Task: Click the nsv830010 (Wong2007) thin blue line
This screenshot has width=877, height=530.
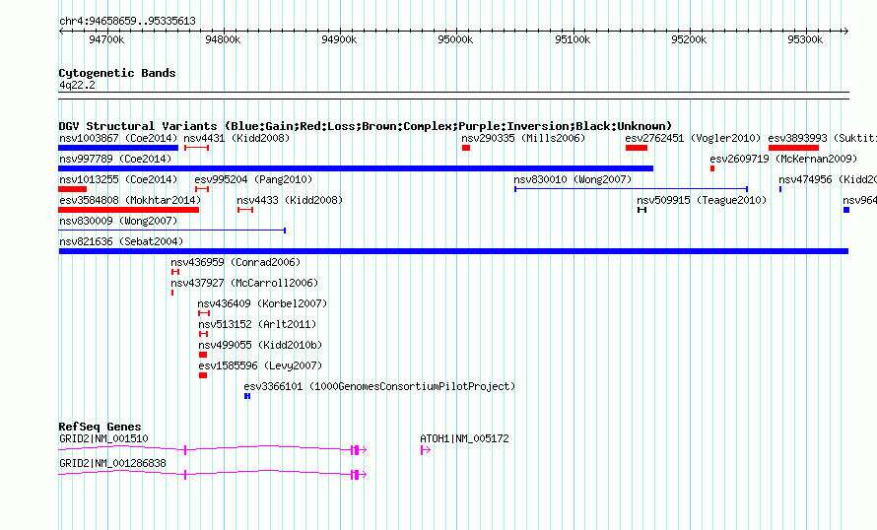Action: point(631,189)
